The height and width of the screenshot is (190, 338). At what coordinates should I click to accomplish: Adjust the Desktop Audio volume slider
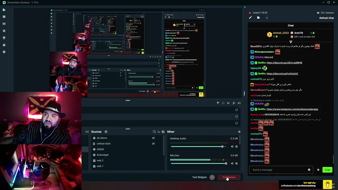tap(198, 146)
